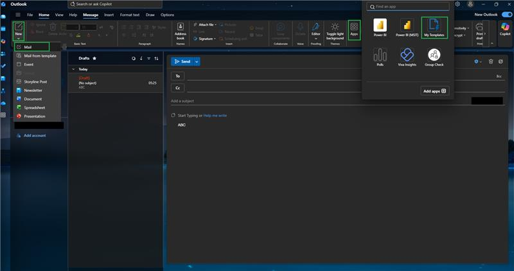Open the Polls app
The image size is (514, 271).
pyautogui.click(x=380, y=57)
